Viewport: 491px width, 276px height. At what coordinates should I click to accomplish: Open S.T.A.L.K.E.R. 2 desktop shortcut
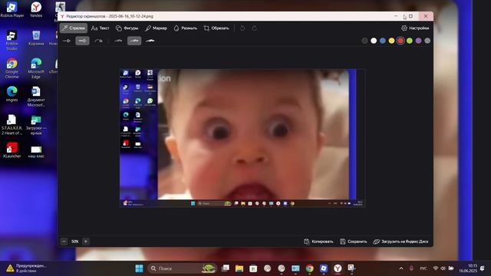(12, 124)
